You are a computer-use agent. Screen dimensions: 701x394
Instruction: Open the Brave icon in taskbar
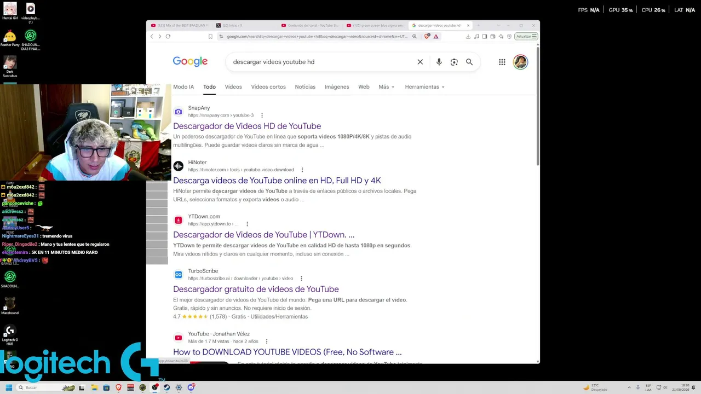pyautogui.click(x=118, y=387)
